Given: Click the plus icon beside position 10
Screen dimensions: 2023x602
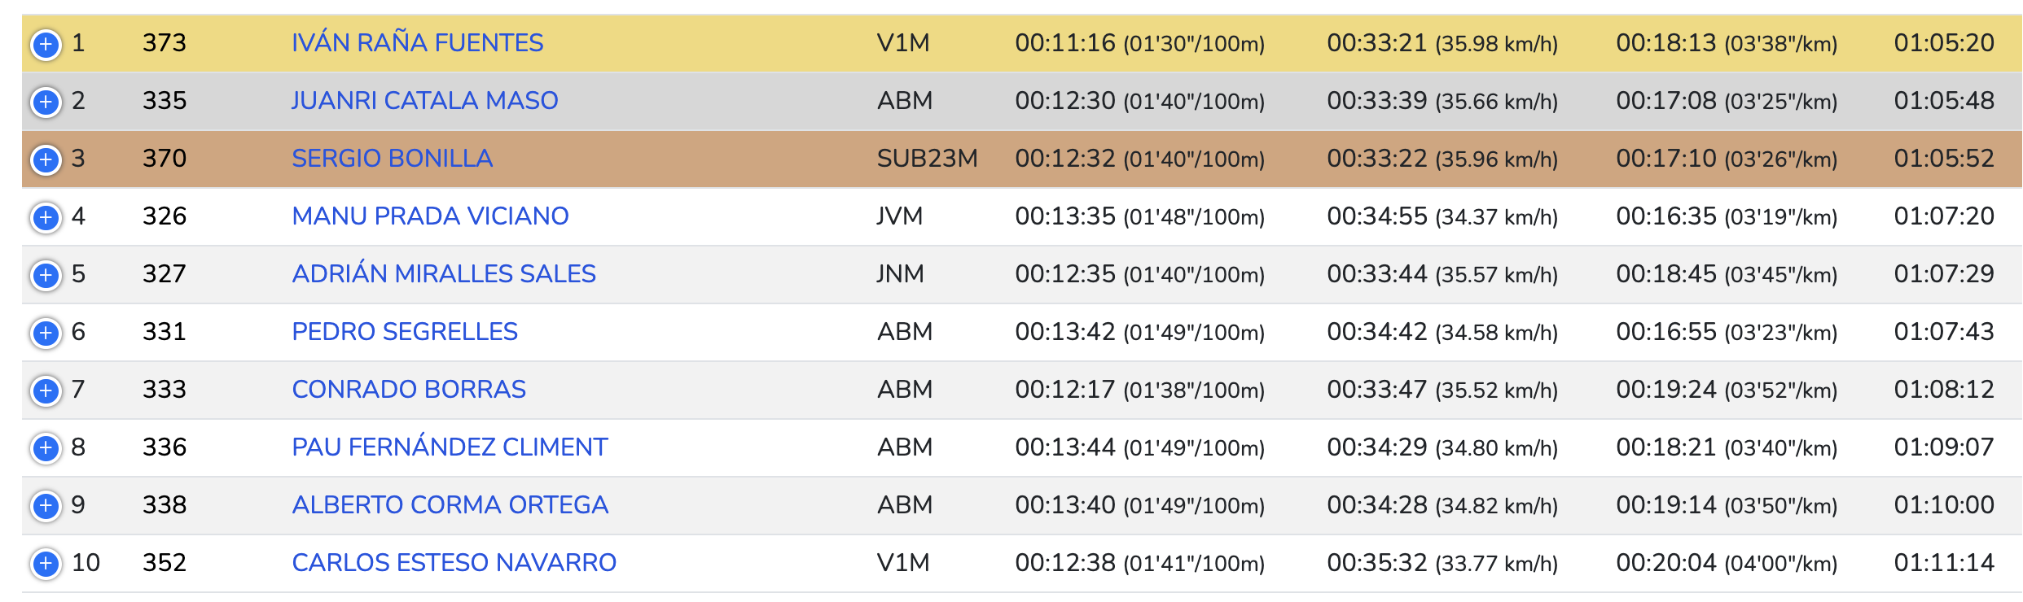Looking at the screenshot, I should pyautogui.click(x=46, y=564).
